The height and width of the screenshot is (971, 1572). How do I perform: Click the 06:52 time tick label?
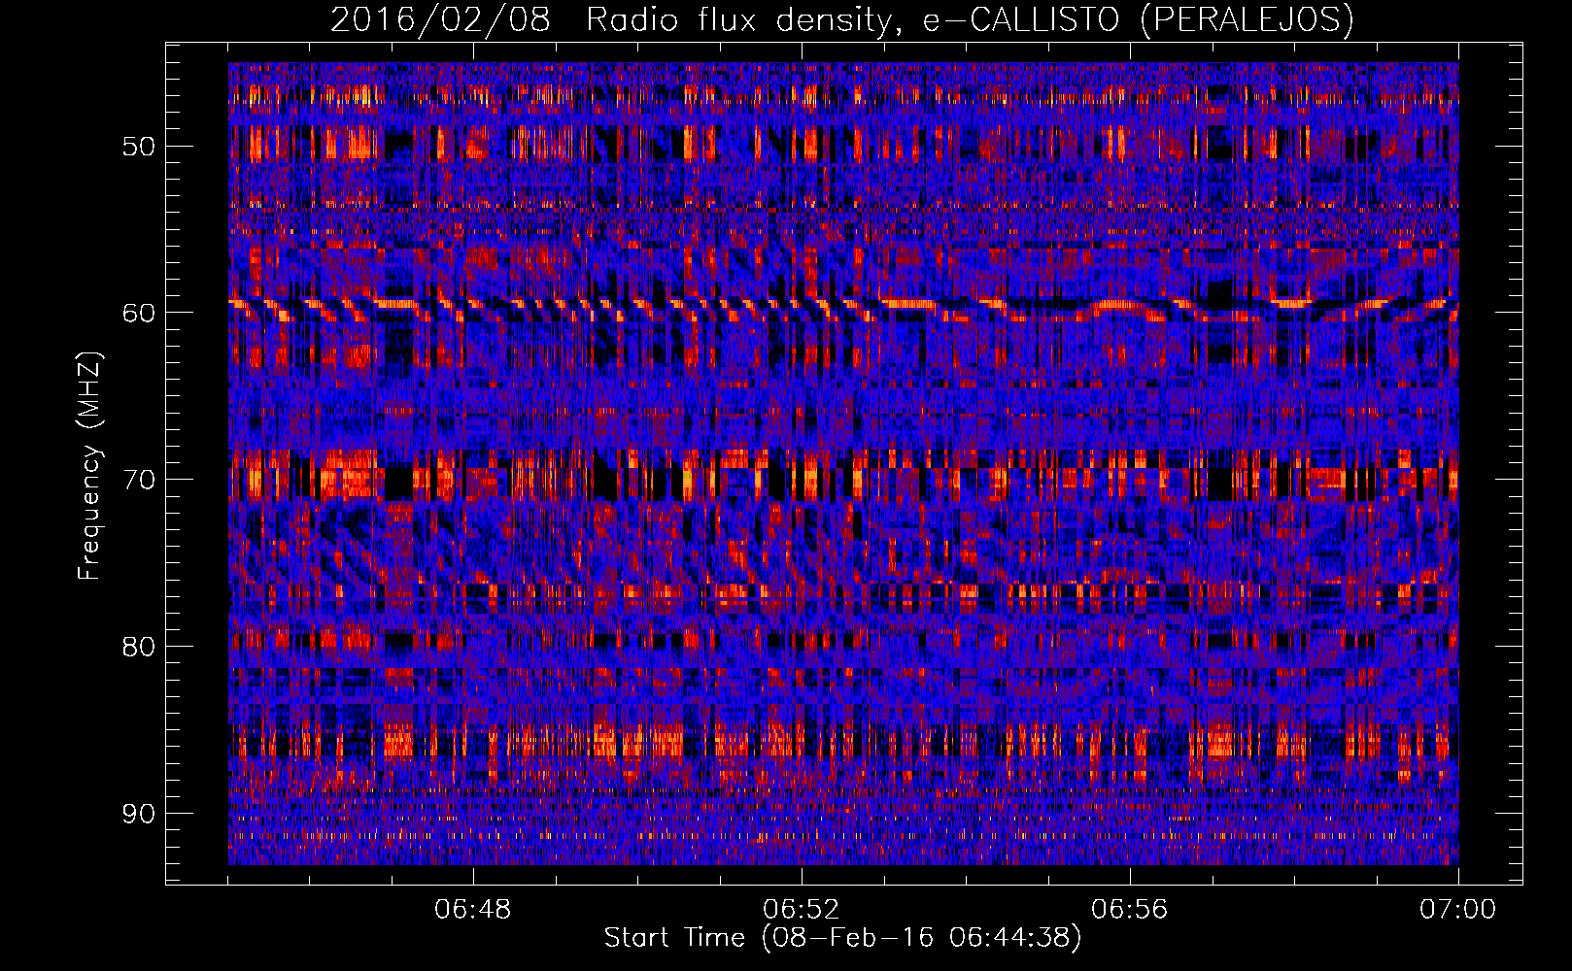coord(802,910)
